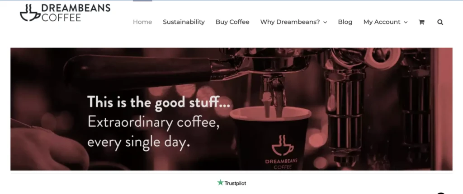Go to the Home nav item
The image size is (463, 194).
pyautogui.click(x=142, y=22)
